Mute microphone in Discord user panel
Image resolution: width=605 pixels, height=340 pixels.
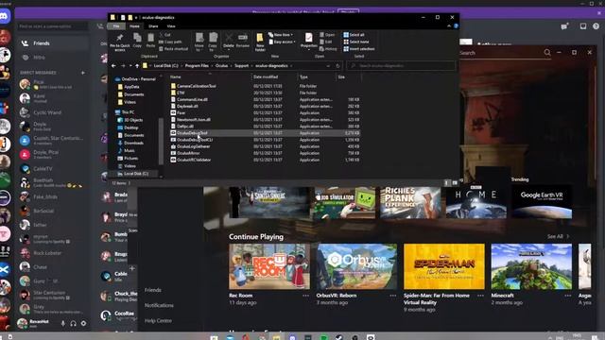pyautogui.click(x=63, y=323)
